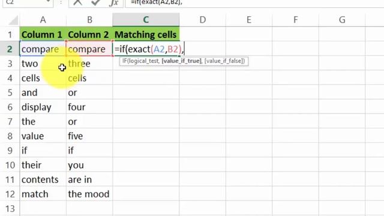Click the 'Column 1' header cell
Image resolution: width=384 pixels, height=216 pixels.
pyautogui.click(x=43, y=35)
